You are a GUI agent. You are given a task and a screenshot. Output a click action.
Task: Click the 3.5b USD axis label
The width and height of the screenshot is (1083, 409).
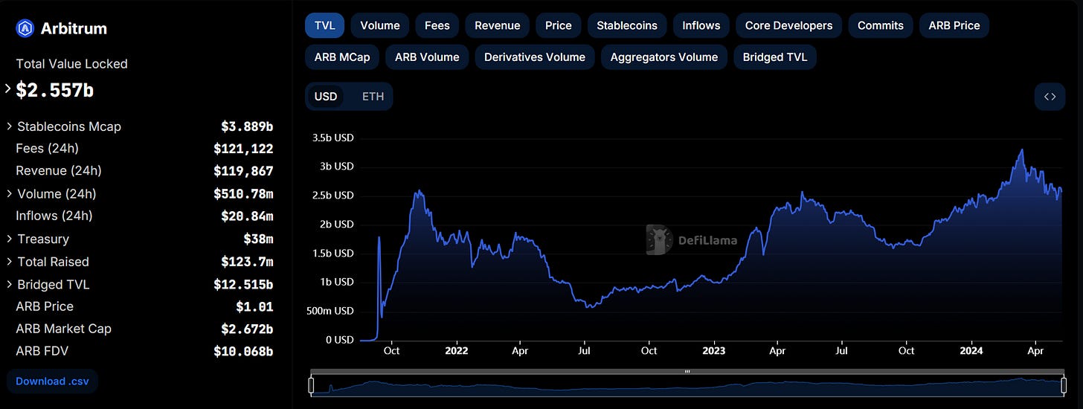pyautogui.click(x=332, y=138)
